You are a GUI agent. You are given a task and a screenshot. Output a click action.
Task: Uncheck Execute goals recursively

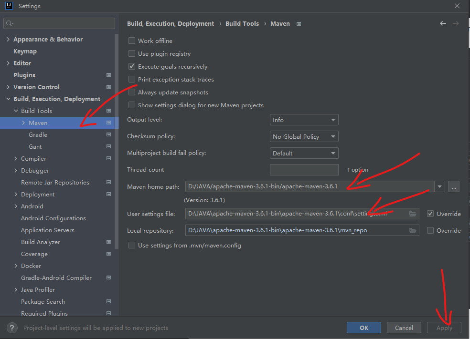[131, 66]
